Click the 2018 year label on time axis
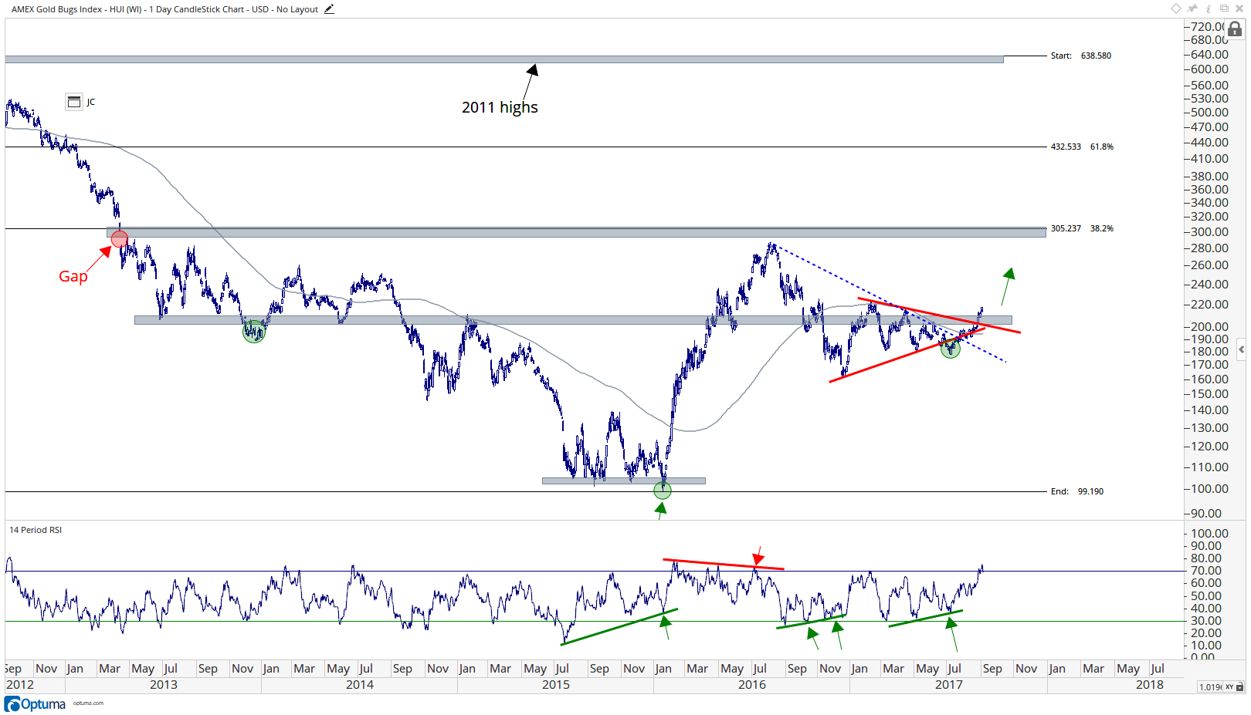This screenshot has height=715, width=1251. (x=1150, y=685)
